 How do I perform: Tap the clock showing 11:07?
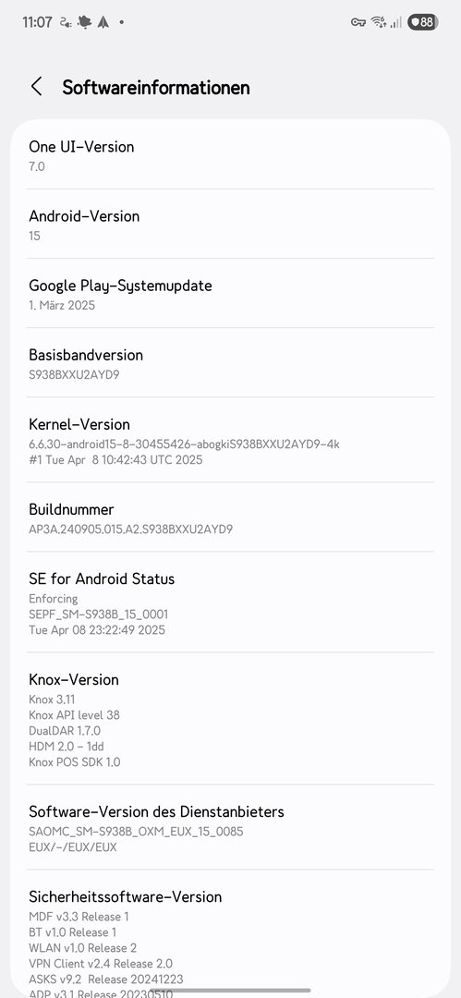coord(37,22)
